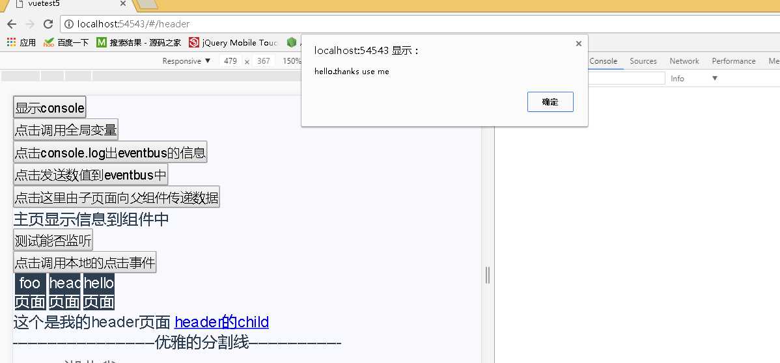Open the jQuery Mobile Touch bookmark
Screen dimensions: 780x363
click(x=233, y=43)
